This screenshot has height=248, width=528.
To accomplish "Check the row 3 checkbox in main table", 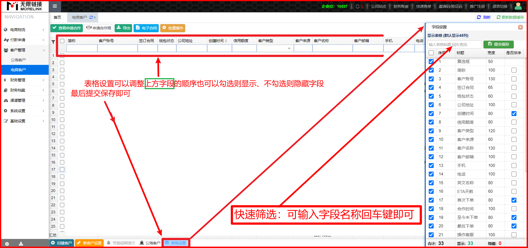I will pyautogui.click(x=62, y=70).
